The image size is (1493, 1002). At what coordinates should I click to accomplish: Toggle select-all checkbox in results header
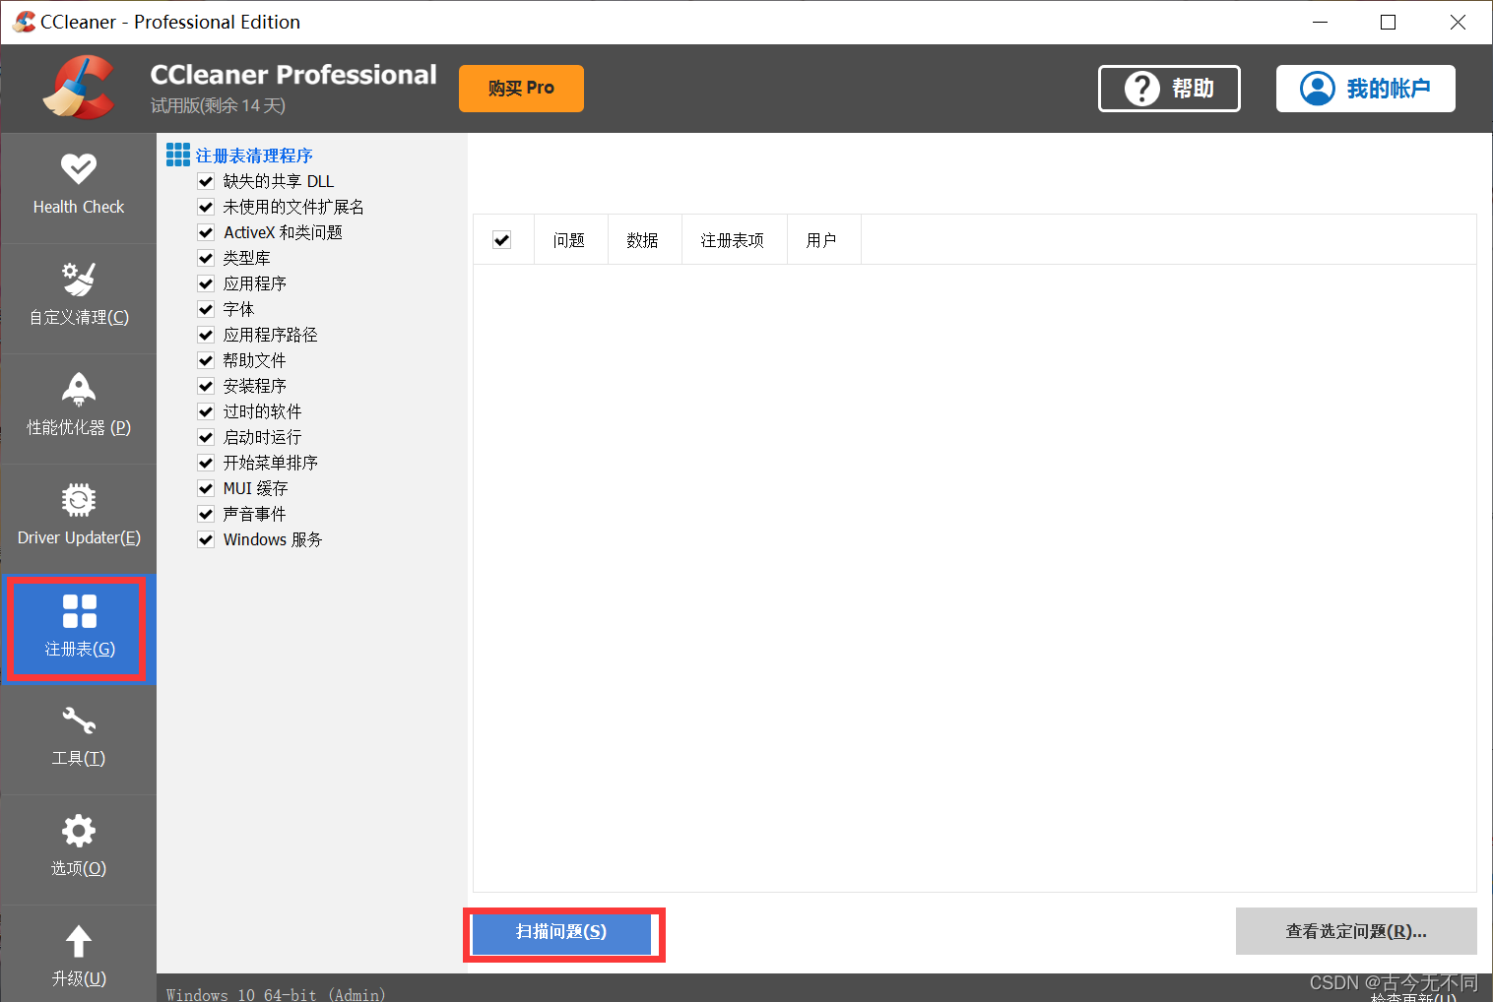coord(502,240)
